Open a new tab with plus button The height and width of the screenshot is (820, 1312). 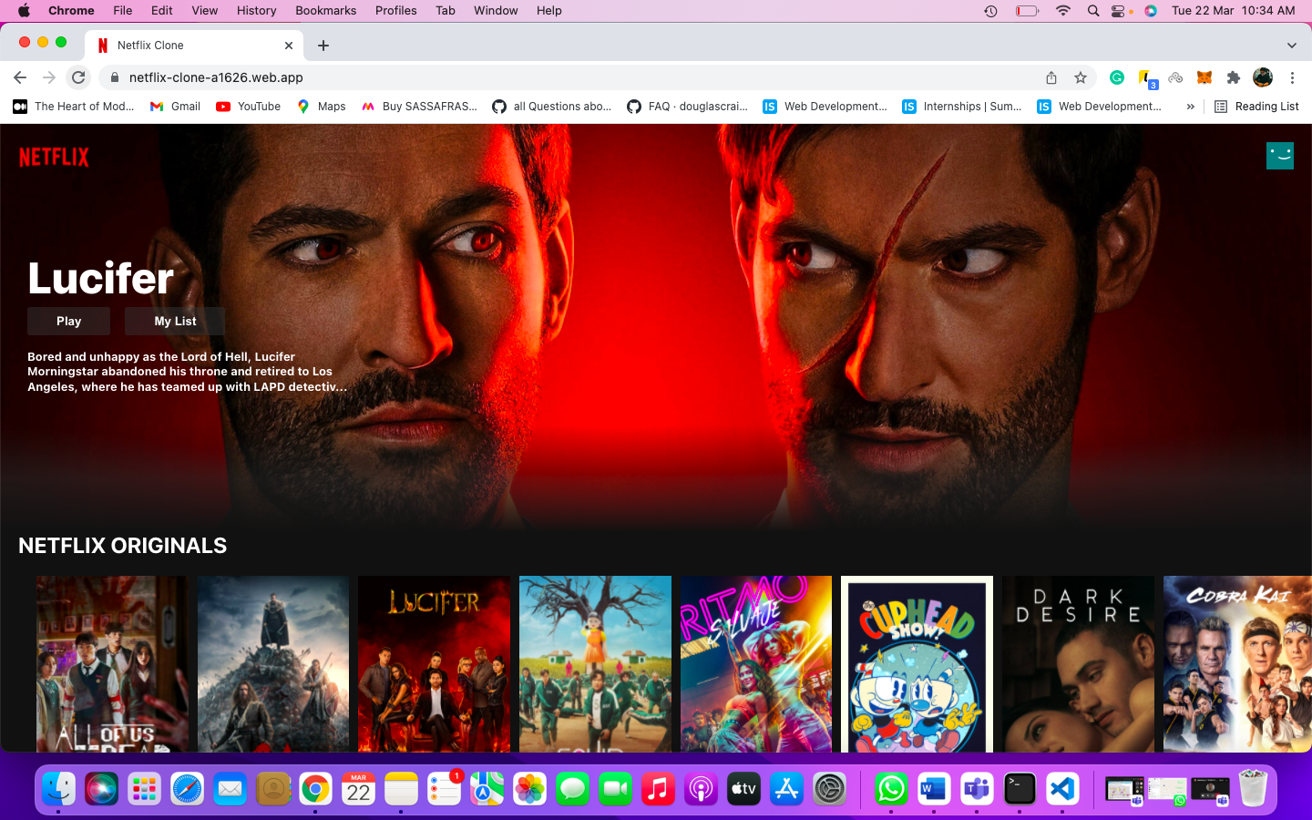tap(323, 46)
